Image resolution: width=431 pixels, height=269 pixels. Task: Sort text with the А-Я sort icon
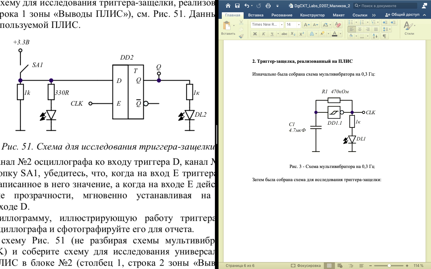[374, 36]
